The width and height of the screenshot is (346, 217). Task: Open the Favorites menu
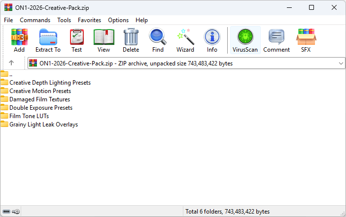[89, 20]
